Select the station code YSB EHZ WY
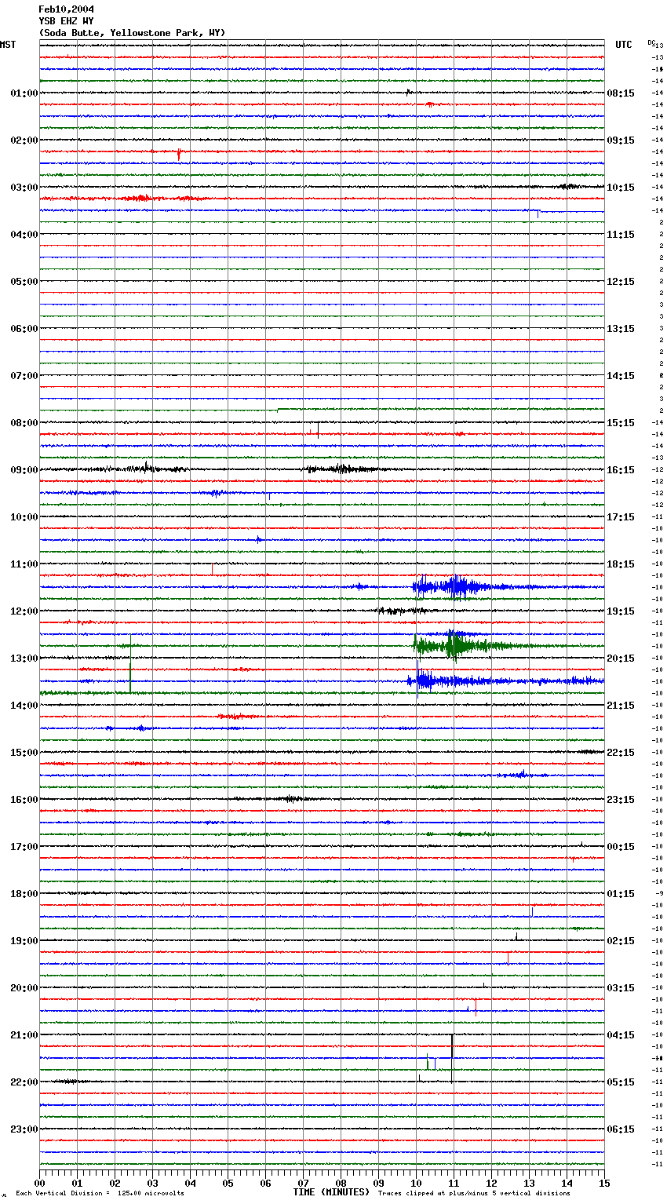 [66, 21]
